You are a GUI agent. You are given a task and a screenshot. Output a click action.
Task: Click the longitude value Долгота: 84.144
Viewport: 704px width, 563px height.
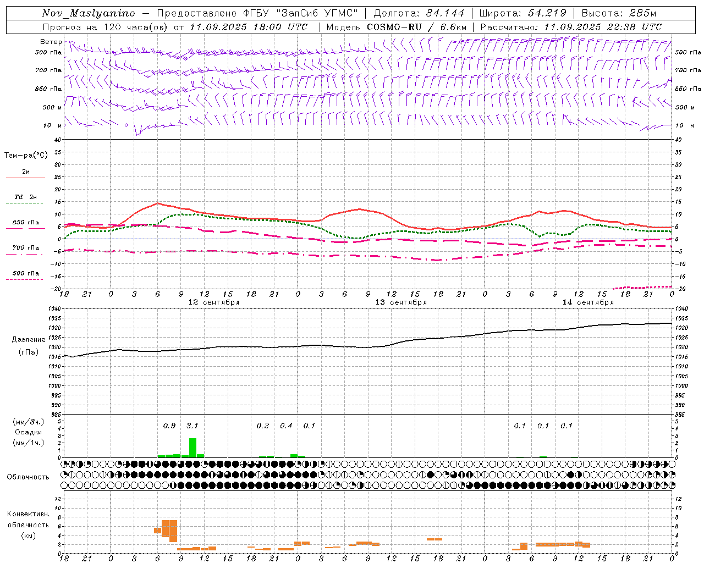tap(419, 13)
